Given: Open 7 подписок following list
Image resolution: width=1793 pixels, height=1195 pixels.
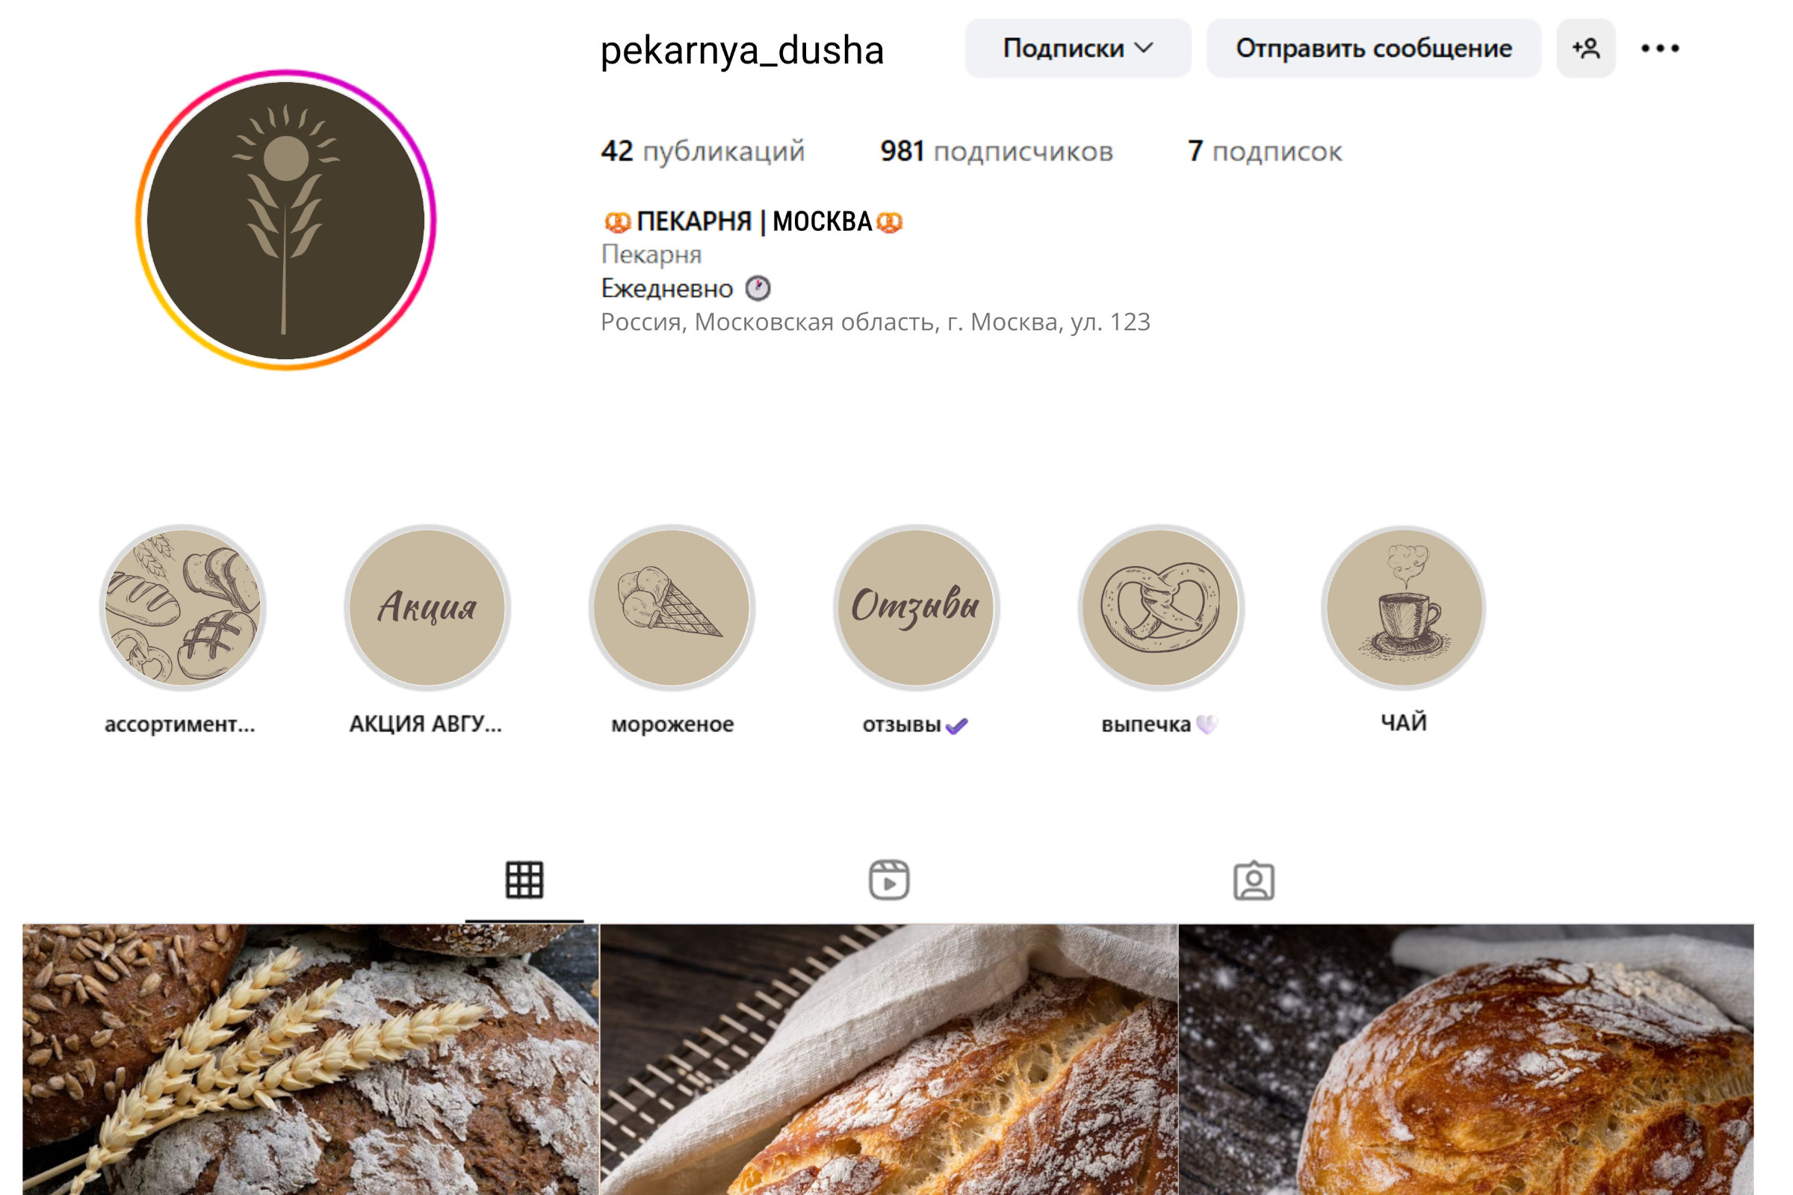Looking at the screenshot, I should coord(1265,151).
